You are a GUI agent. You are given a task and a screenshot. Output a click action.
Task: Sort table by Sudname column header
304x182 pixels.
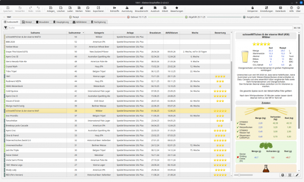point(35,33)
